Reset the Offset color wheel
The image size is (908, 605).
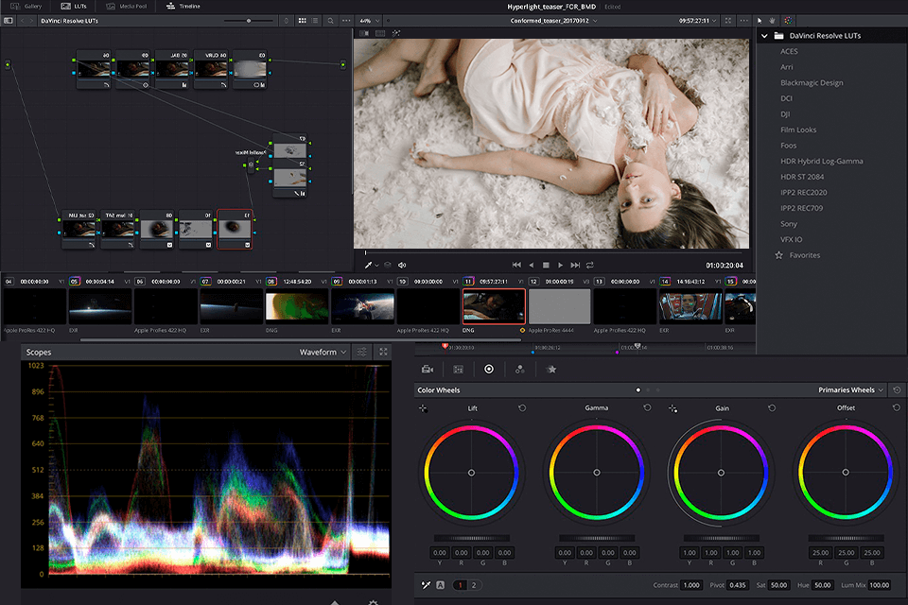(x=897, y=407)
